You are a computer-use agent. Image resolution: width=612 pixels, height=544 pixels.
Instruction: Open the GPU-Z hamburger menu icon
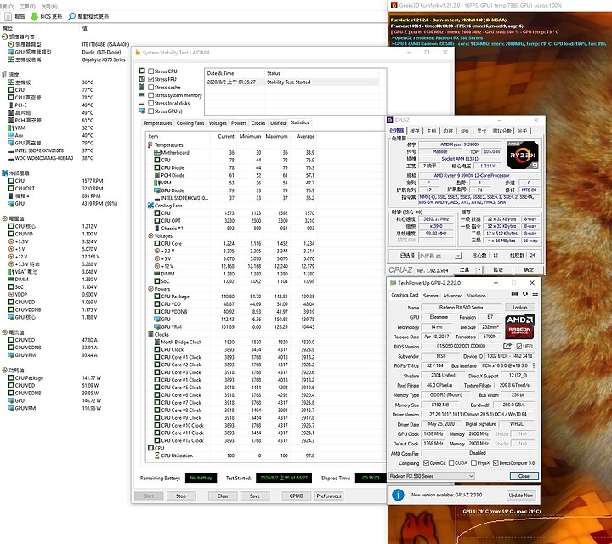(x=535, y=293)
